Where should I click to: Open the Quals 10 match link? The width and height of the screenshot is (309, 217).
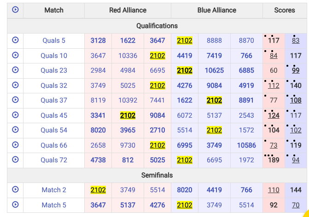(x=54, y=56)
